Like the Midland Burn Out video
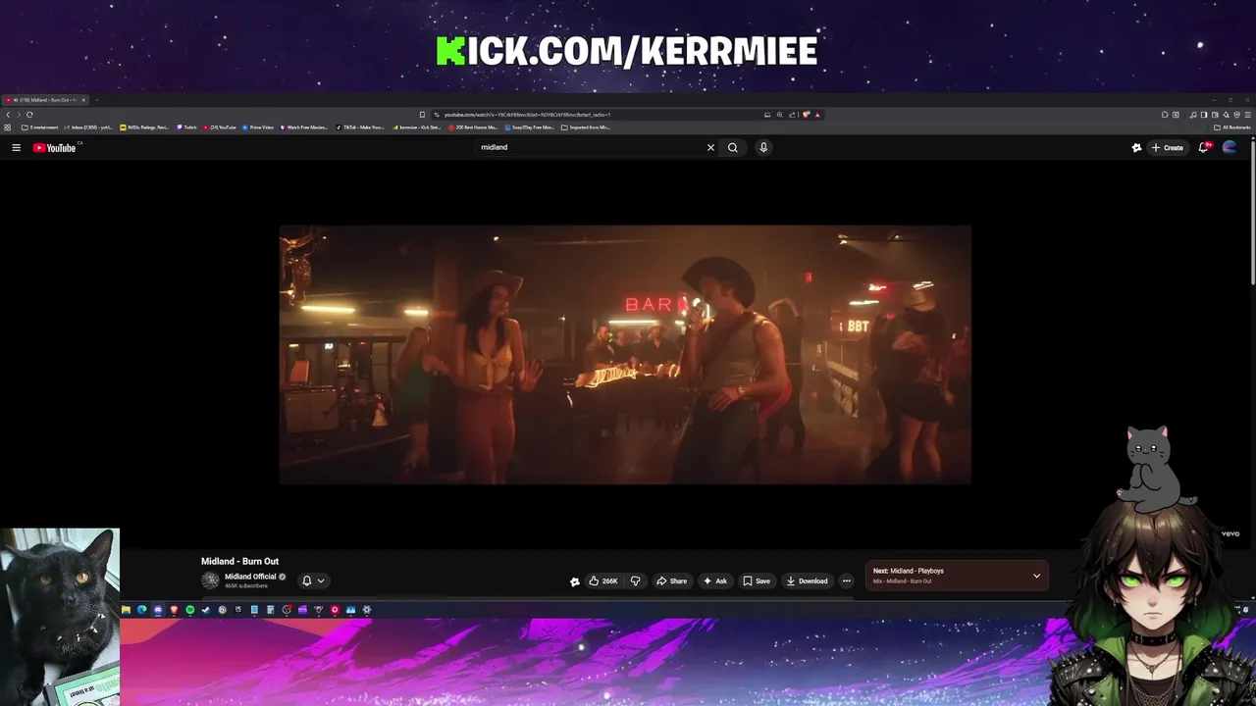This screenshot has height=706, width=1256. [602, 580]
